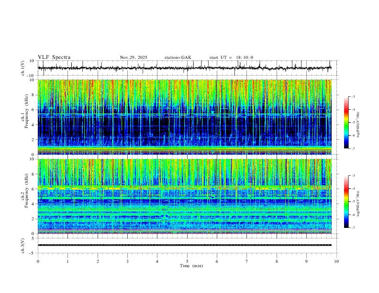379x293 pixels.
Task: Click the ch.1 voltage waveform trace
Action: pos(184,68)
